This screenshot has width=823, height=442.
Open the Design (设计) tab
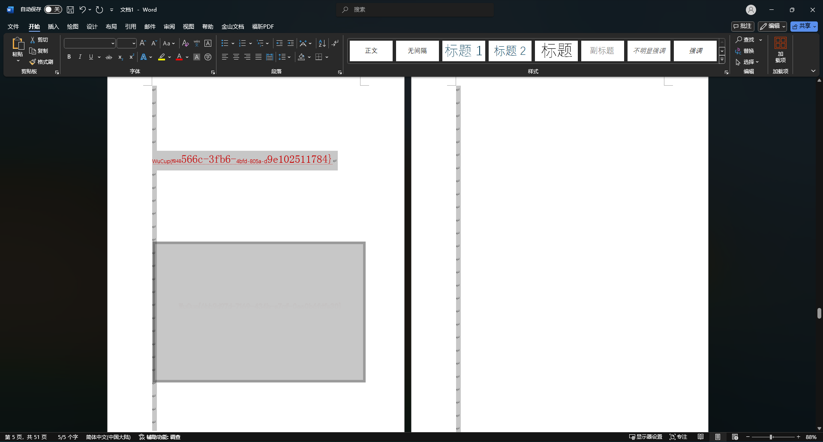pos(92,27)
